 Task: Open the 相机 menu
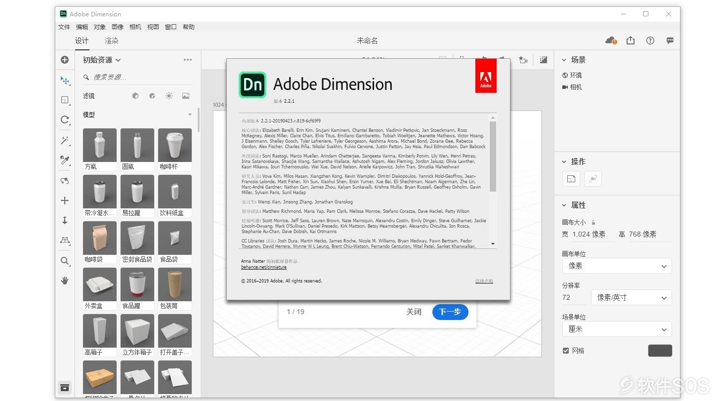click(135, 27)
